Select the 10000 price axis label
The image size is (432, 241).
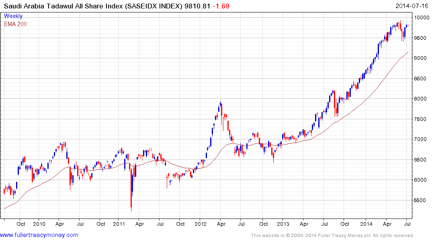click(x=422, y=18)
